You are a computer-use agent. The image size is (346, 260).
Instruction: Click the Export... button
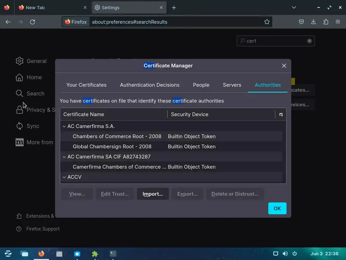187,194
